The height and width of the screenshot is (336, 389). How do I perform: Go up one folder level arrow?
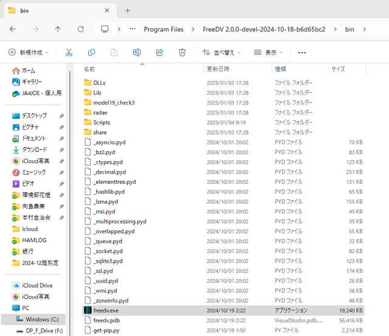click(x=58, y=29)
